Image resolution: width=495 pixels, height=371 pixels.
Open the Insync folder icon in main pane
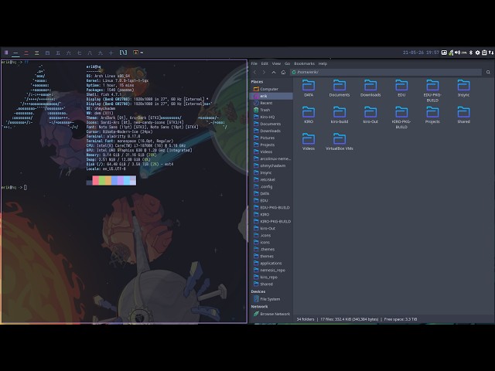pos(463,88)
